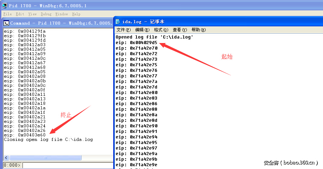Open the Debug menu in WinDbg

[46, 14]
